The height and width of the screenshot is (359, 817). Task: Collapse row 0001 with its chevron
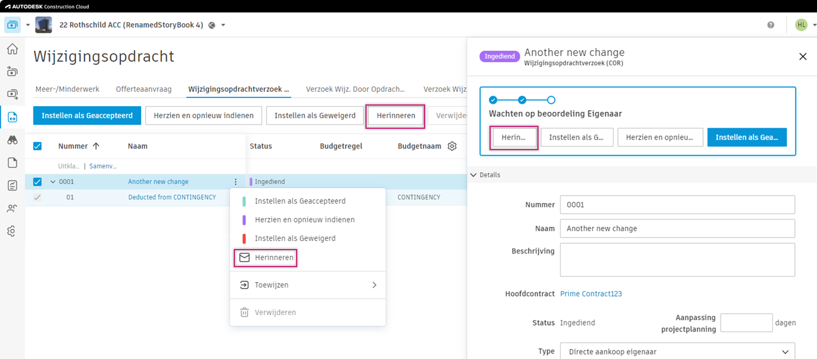pyautogui.click(x=52, y=182)
